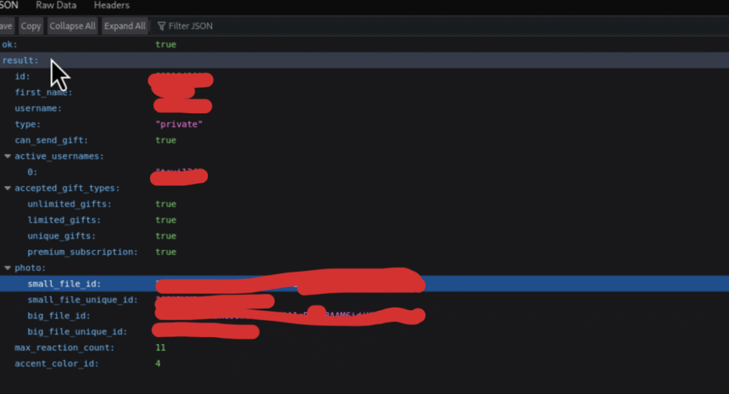Focus the Filter JSON search field

(189, 26)
